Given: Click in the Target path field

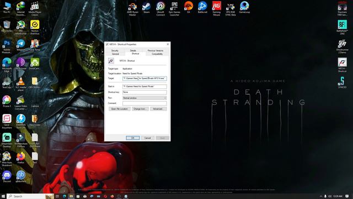Looking at the screenshot, I should [x=145, y=78].
